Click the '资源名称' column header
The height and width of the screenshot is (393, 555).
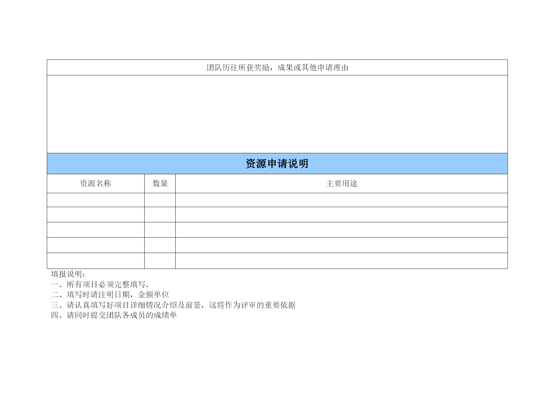pos(96,183)
